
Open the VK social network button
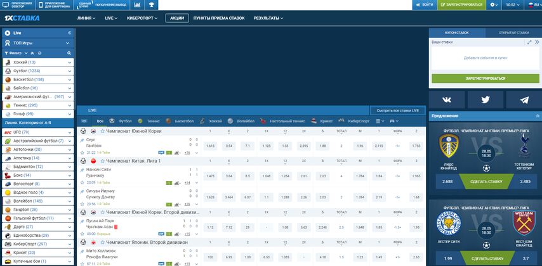tap(447, 100)
